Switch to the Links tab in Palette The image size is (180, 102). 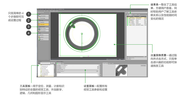click(x=139, y=15)
